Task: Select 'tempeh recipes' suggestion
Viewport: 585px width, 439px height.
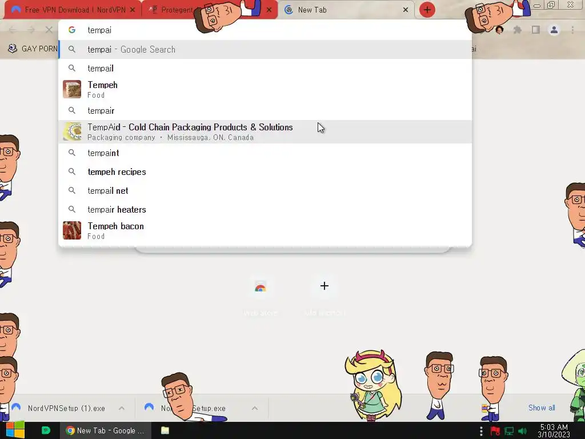Action: [265, 171]
